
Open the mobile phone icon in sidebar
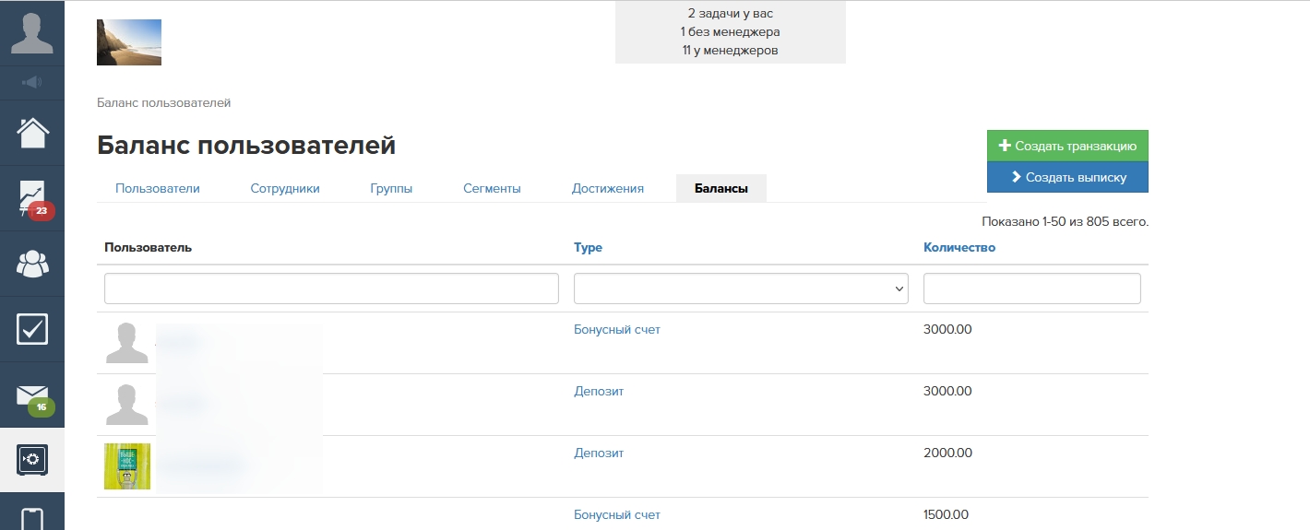[x=31, y=516]
